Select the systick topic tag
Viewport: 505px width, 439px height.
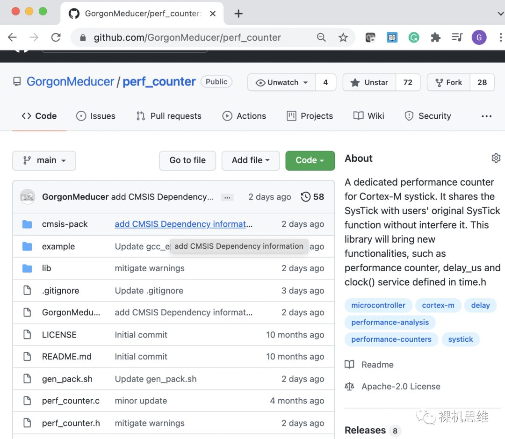460,339
